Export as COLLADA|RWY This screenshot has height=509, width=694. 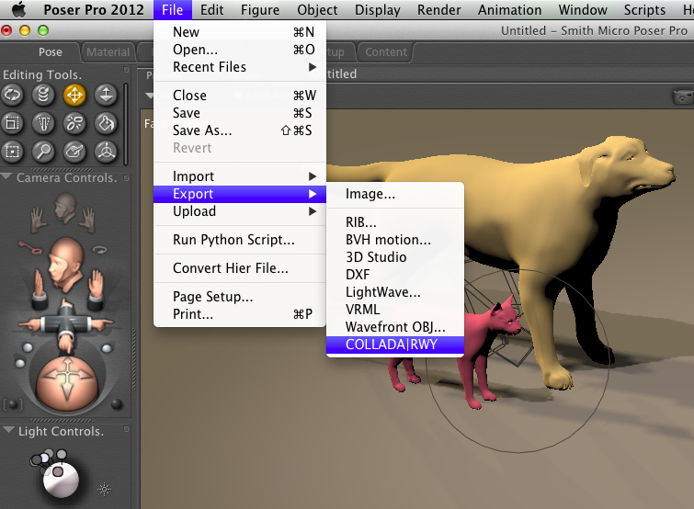click(x=395, y=345)
